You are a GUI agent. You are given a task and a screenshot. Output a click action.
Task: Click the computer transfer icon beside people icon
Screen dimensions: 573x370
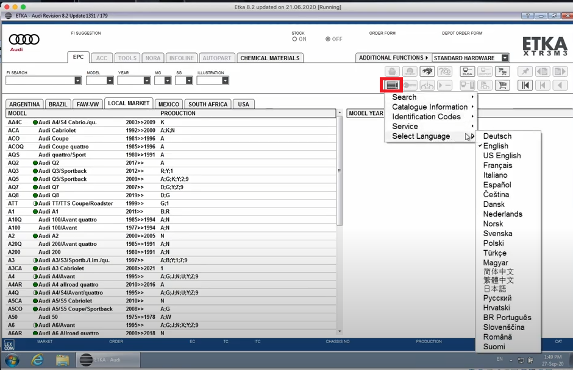pos(467,85)
